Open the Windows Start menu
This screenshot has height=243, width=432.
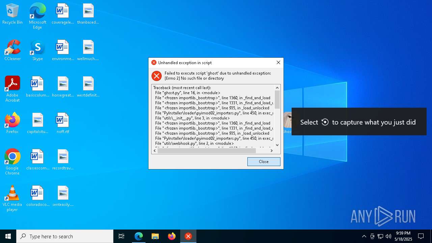point(8,236)
